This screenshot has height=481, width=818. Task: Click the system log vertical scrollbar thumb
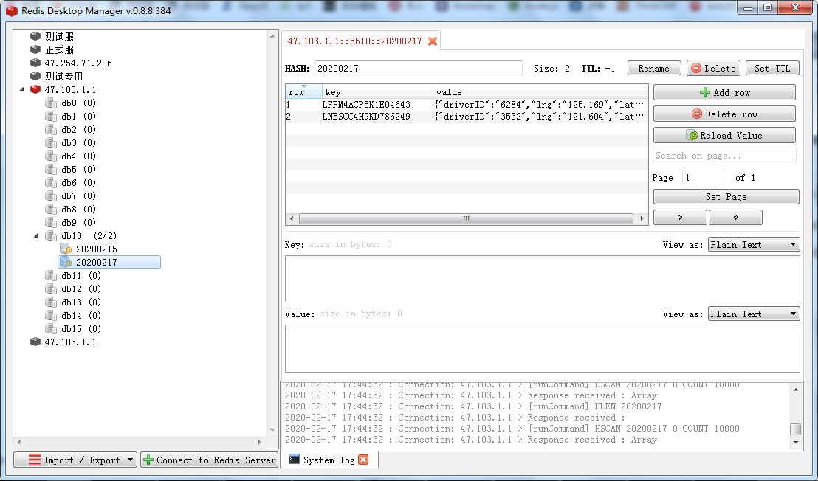point(796,429)
